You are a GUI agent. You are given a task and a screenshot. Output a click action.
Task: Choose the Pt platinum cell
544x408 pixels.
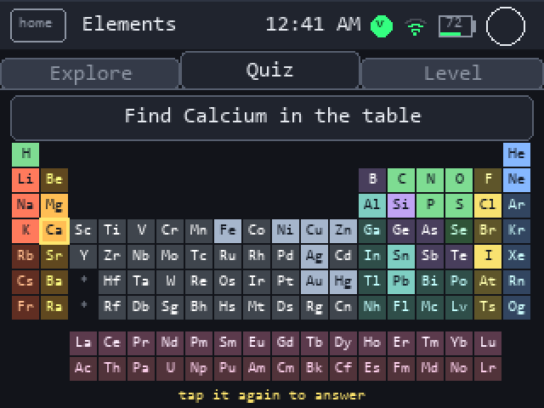coord(286,282)
